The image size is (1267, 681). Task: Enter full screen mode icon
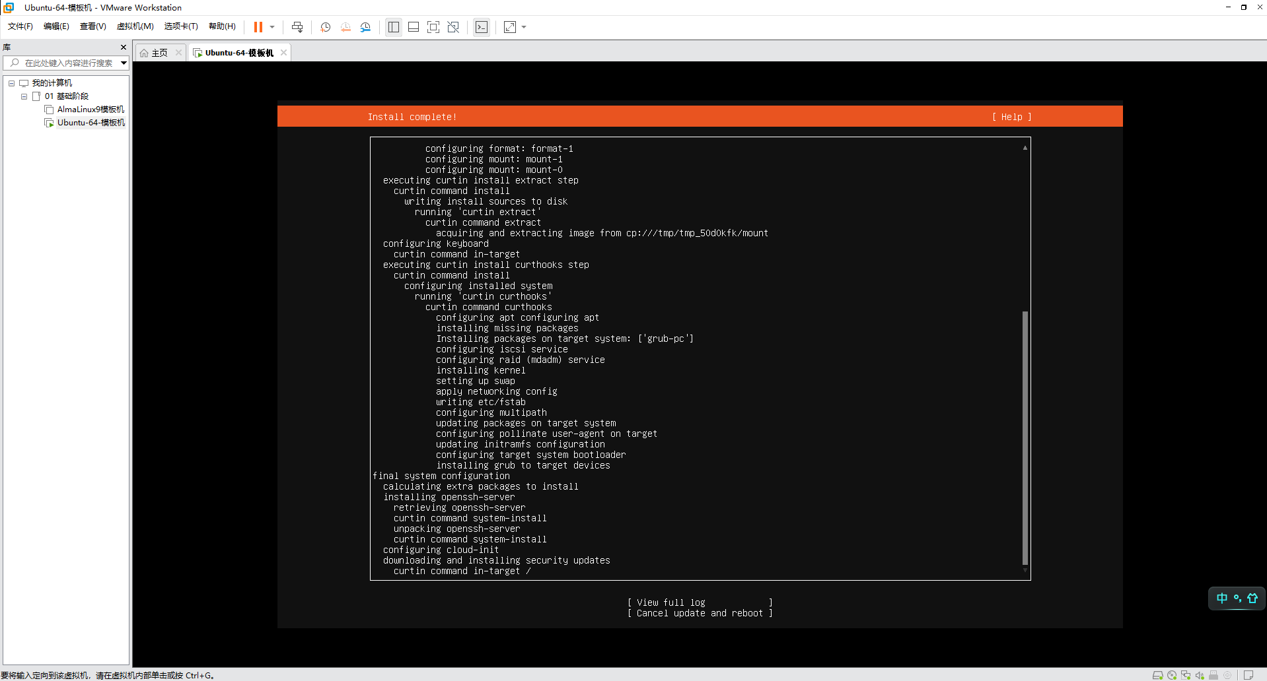coord(433,27)
